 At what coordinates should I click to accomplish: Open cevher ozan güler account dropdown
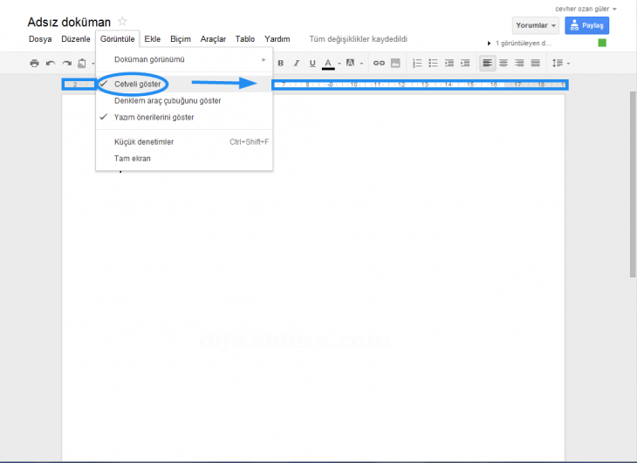(586, 9)
